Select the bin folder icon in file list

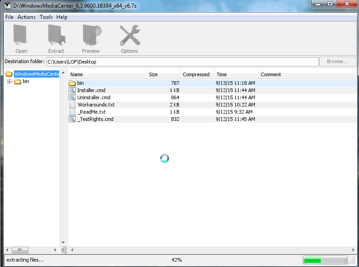point(72,83)
